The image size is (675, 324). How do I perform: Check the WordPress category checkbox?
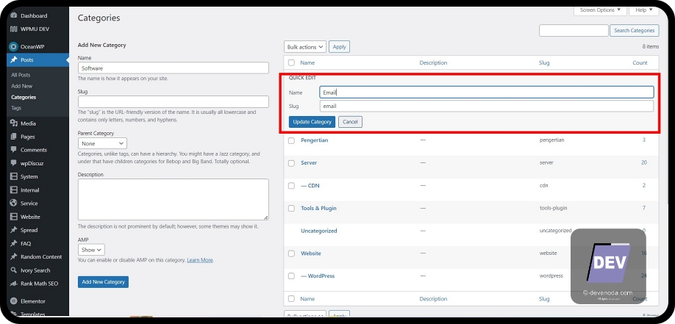(x=291, y=276)
